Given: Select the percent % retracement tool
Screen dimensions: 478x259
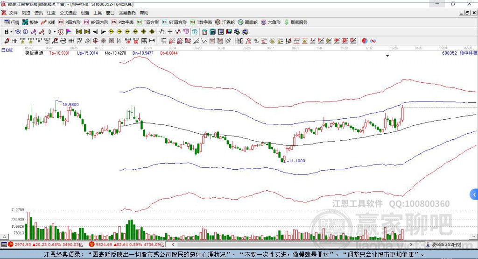Looking at the screenshot, I should (x=256, y=41).
